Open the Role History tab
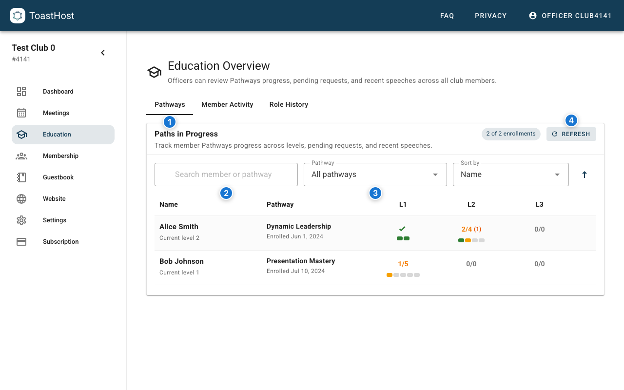 coord(289,104)
